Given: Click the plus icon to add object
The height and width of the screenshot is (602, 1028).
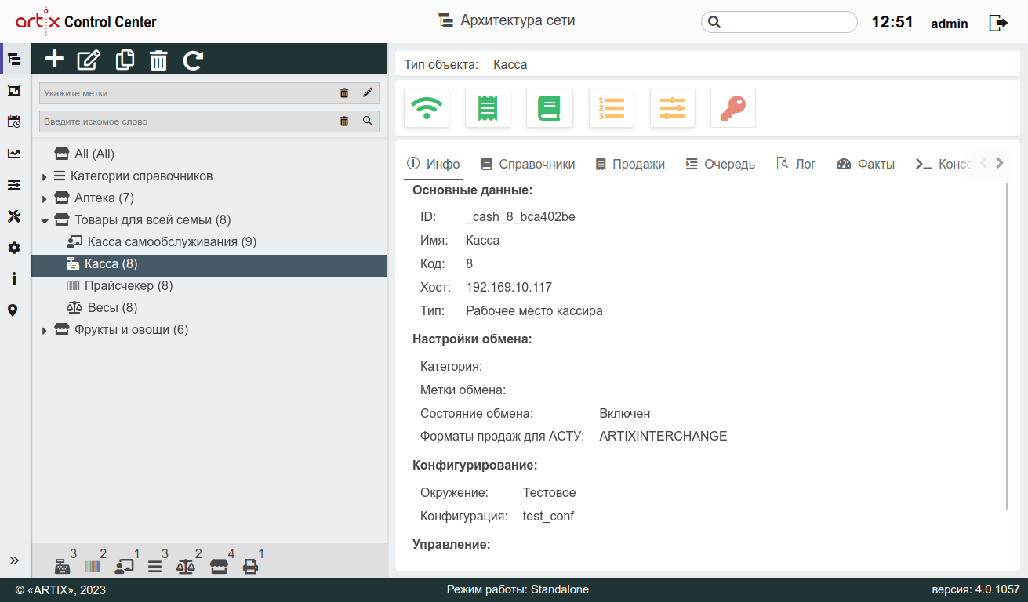Looking at the screenshot, I should pyautogui.click(x=54, y=60).
